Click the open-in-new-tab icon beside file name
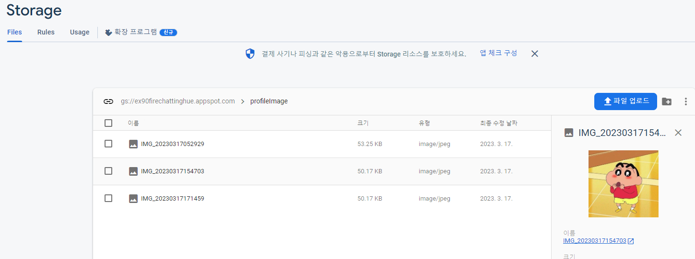This screenshot has width=695, height=259. [631, 241]
